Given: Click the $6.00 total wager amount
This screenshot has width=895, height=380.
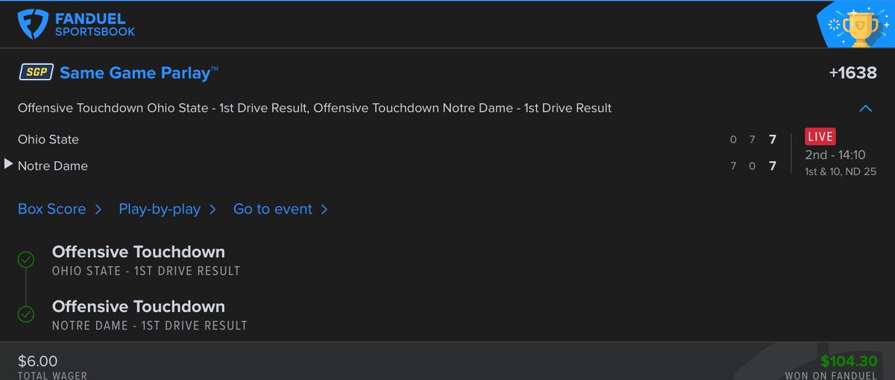Looking at the screenshot, I should (38, 361).
